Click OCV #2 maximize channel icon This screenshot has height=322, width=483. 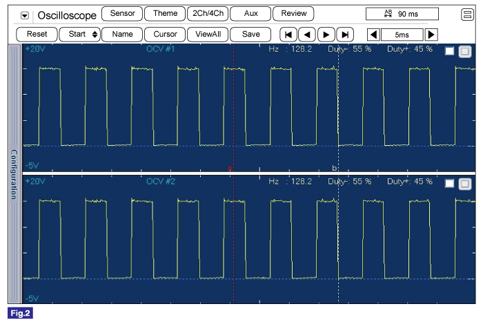(465, 184)
